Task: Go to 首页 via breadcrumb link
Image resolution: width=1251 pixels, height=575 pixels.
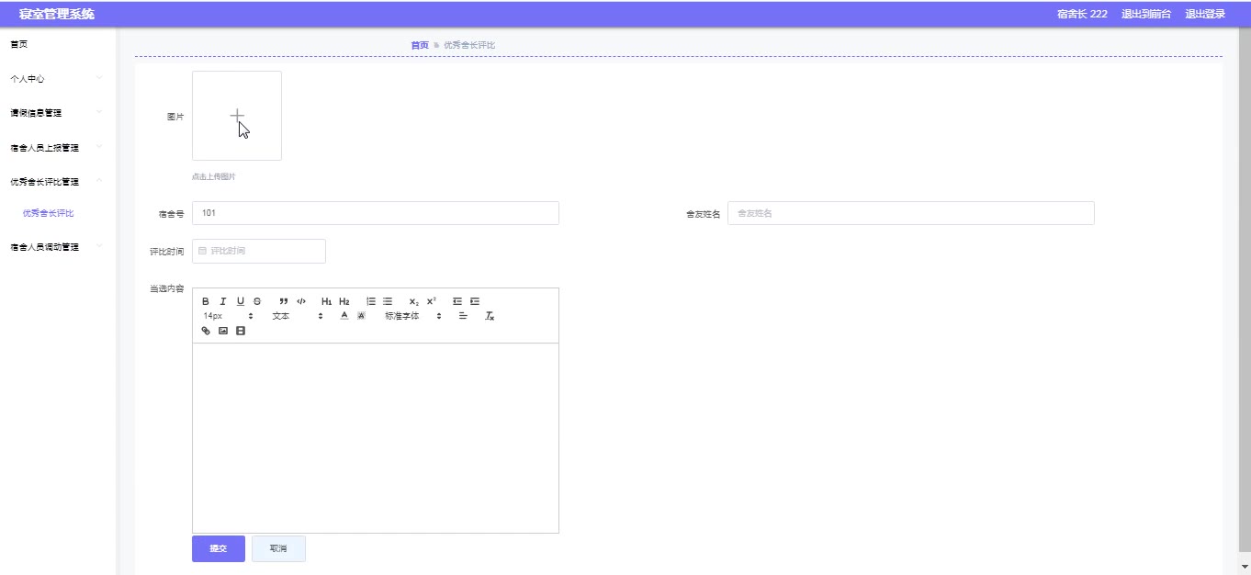Action: pyautogui.click(x=419, y=45)
